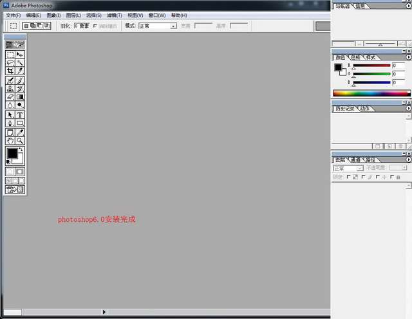This screenshot has height=319, width=412.
Task: Select the Notes tool
Action: [10, 132]
